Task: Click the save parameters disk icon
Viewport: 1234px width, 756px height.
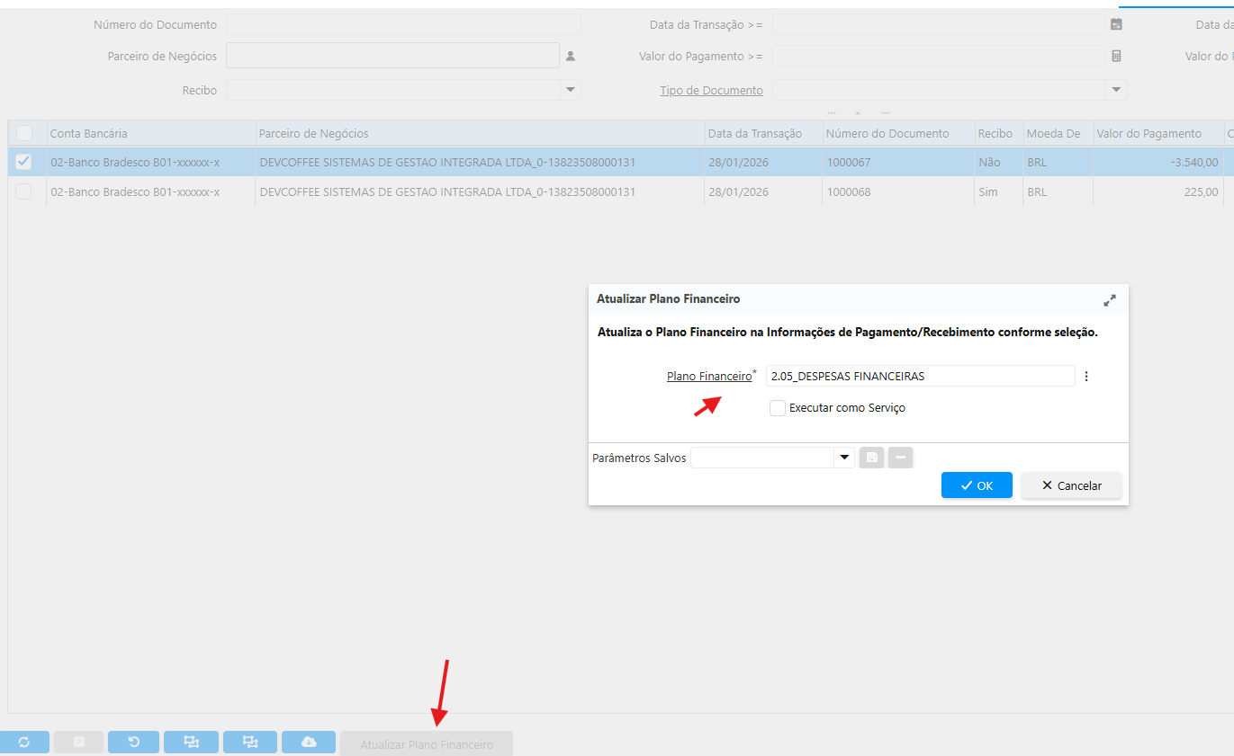Action: [x=871, y=458]
